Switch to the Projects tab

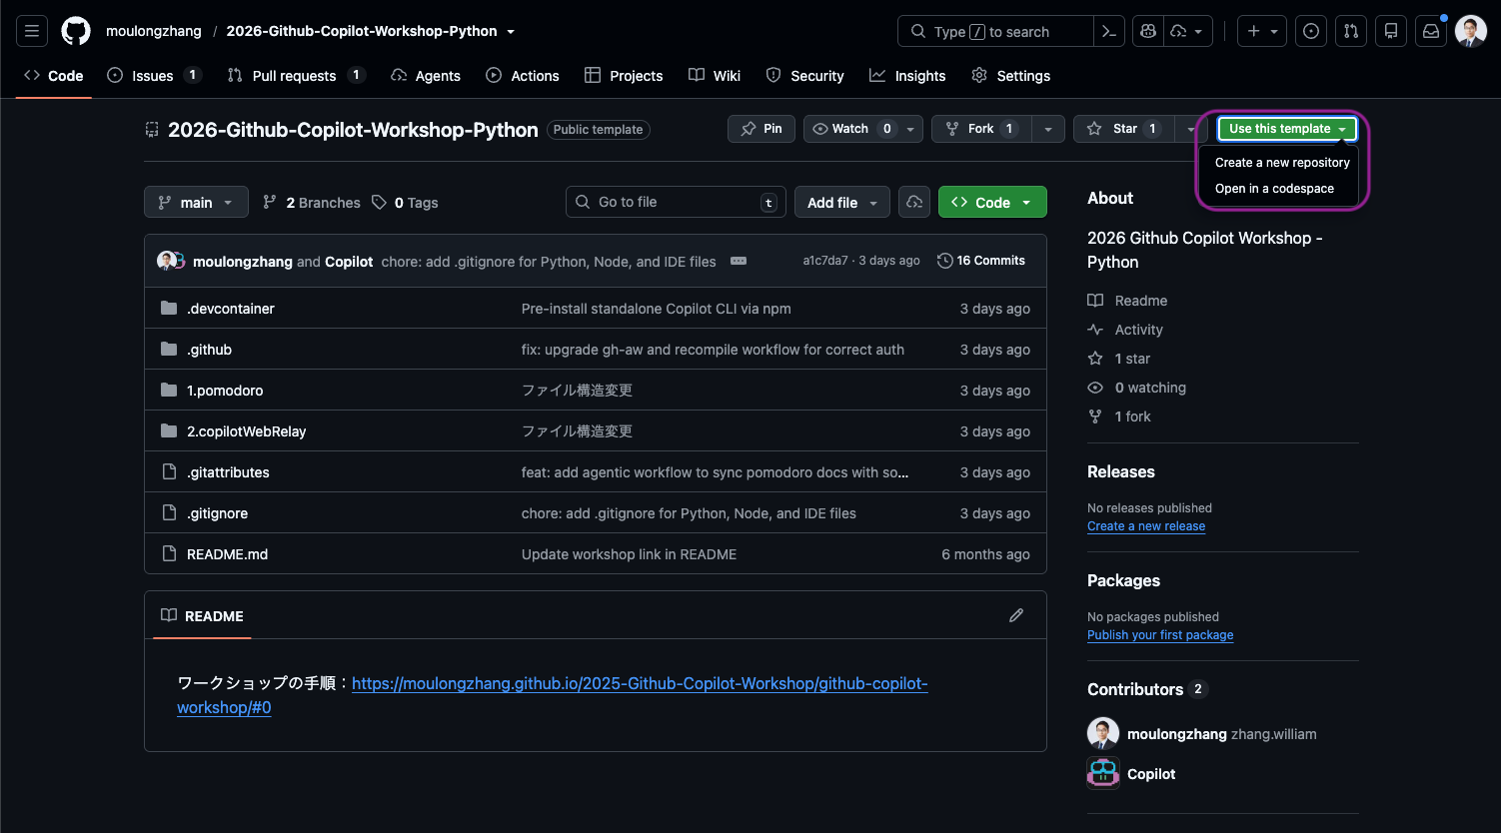[x=624, y=75]
